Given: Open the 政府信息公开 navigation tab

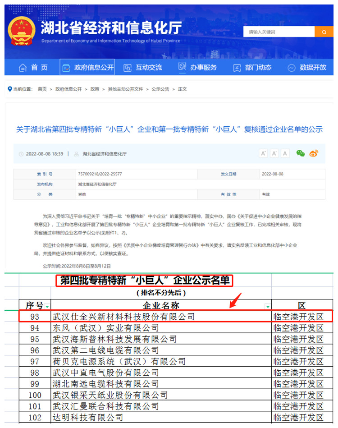Looking at the screenshot, I should (87, 67).
